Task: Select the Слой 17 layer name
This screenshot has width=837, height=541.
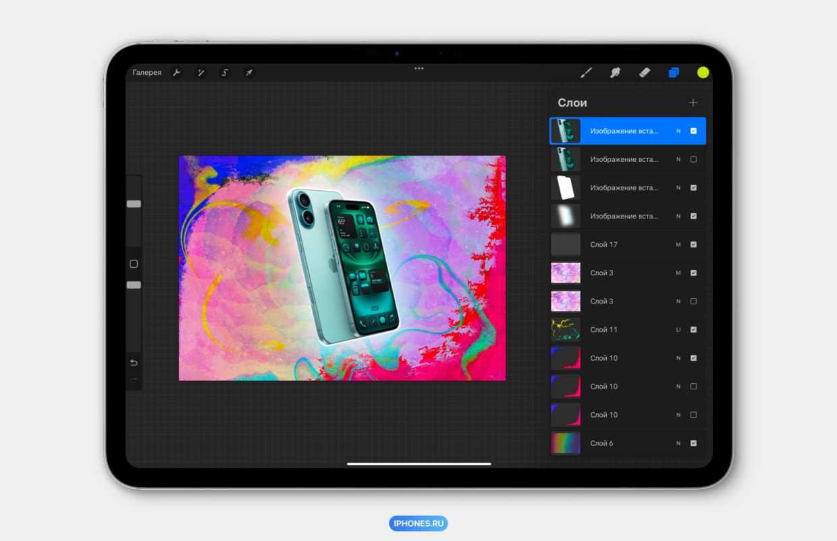Action: pos(603,244)
